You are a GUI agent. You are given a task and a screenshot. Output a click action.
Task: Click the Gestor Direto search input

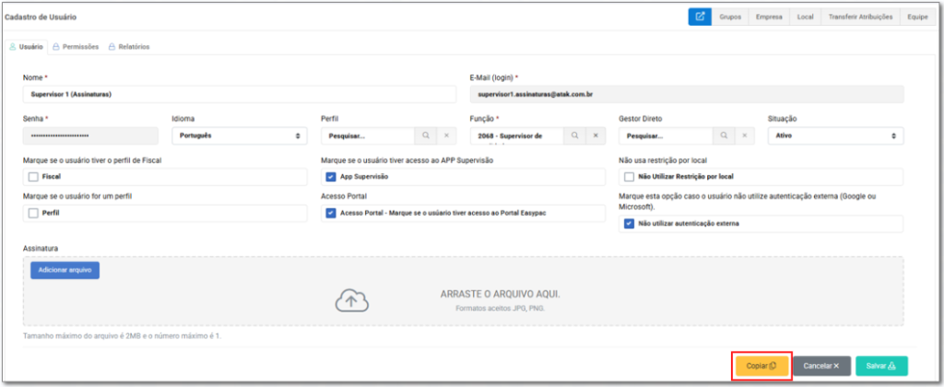(x=666, y=136)
